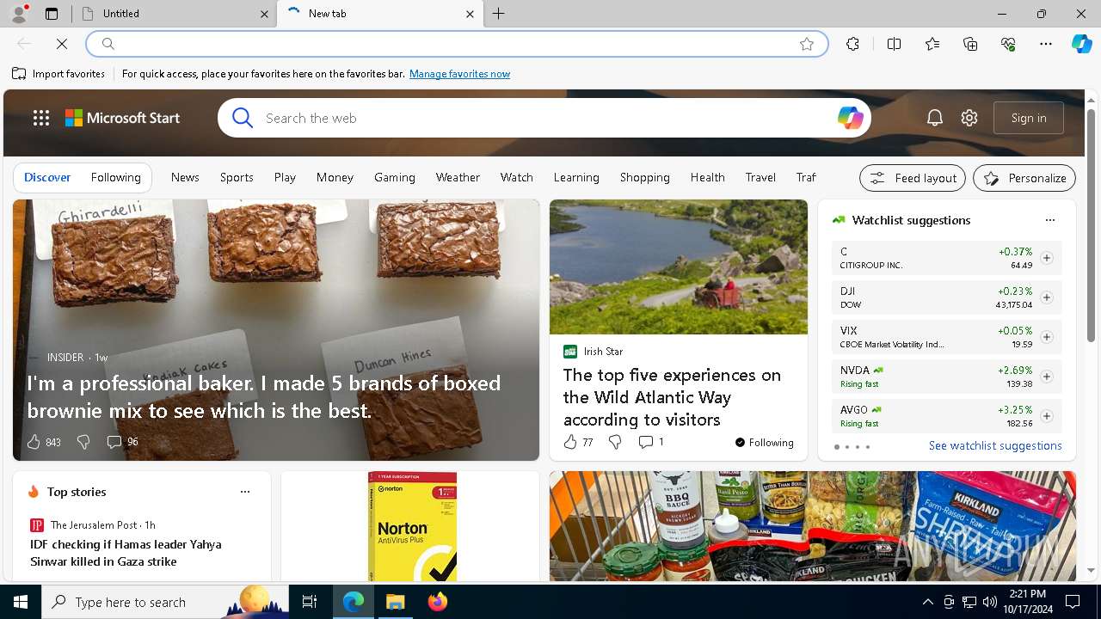Dislike the Wild Atlantic Way article
The height and width of the screenshot is (619, 1101).
coord(615,442)
